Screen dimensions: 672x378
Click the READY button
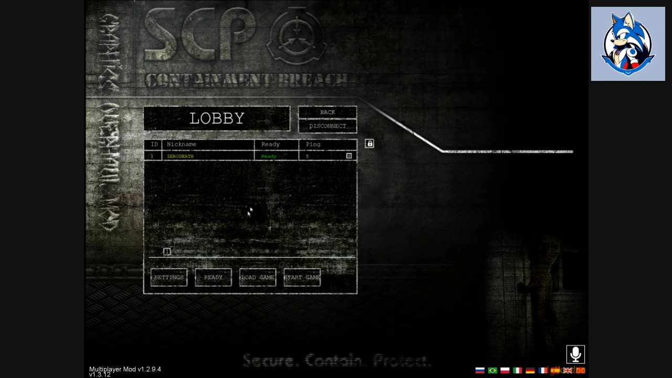coord(213,277)
